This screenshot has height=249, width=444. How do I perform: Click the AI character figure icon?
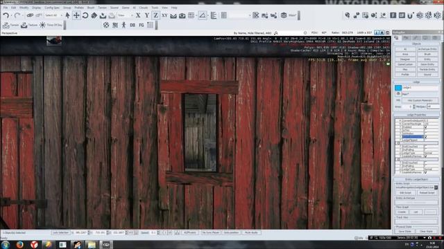click(x=123, y=25)
